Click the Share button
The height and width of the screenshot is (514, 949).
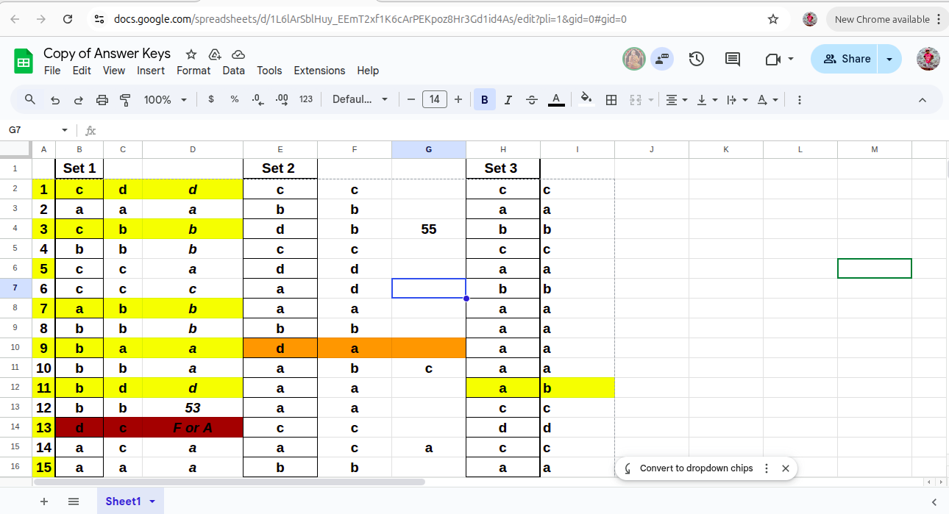point(846,59)
